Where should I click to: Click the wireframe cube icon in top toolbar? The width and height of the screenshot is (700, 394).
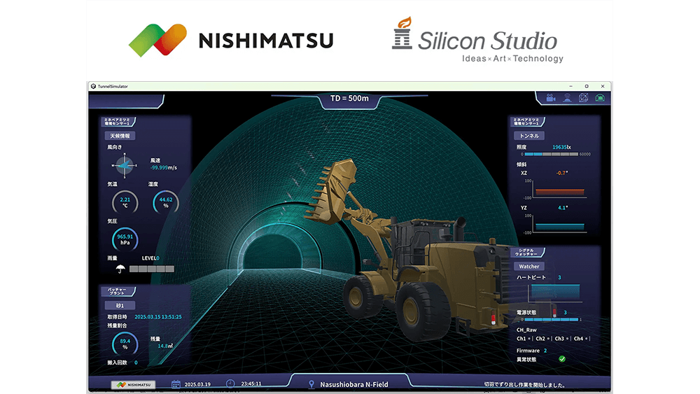click(584, 98)
